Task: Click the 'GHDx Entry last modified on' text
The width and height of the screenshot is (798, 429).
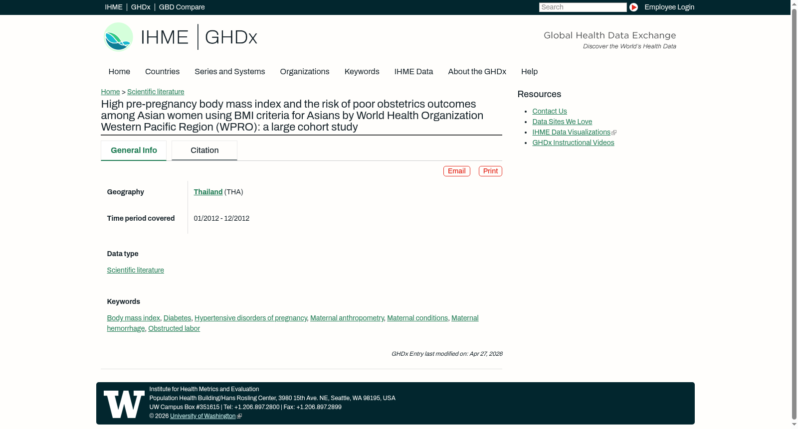Action: 447,354
